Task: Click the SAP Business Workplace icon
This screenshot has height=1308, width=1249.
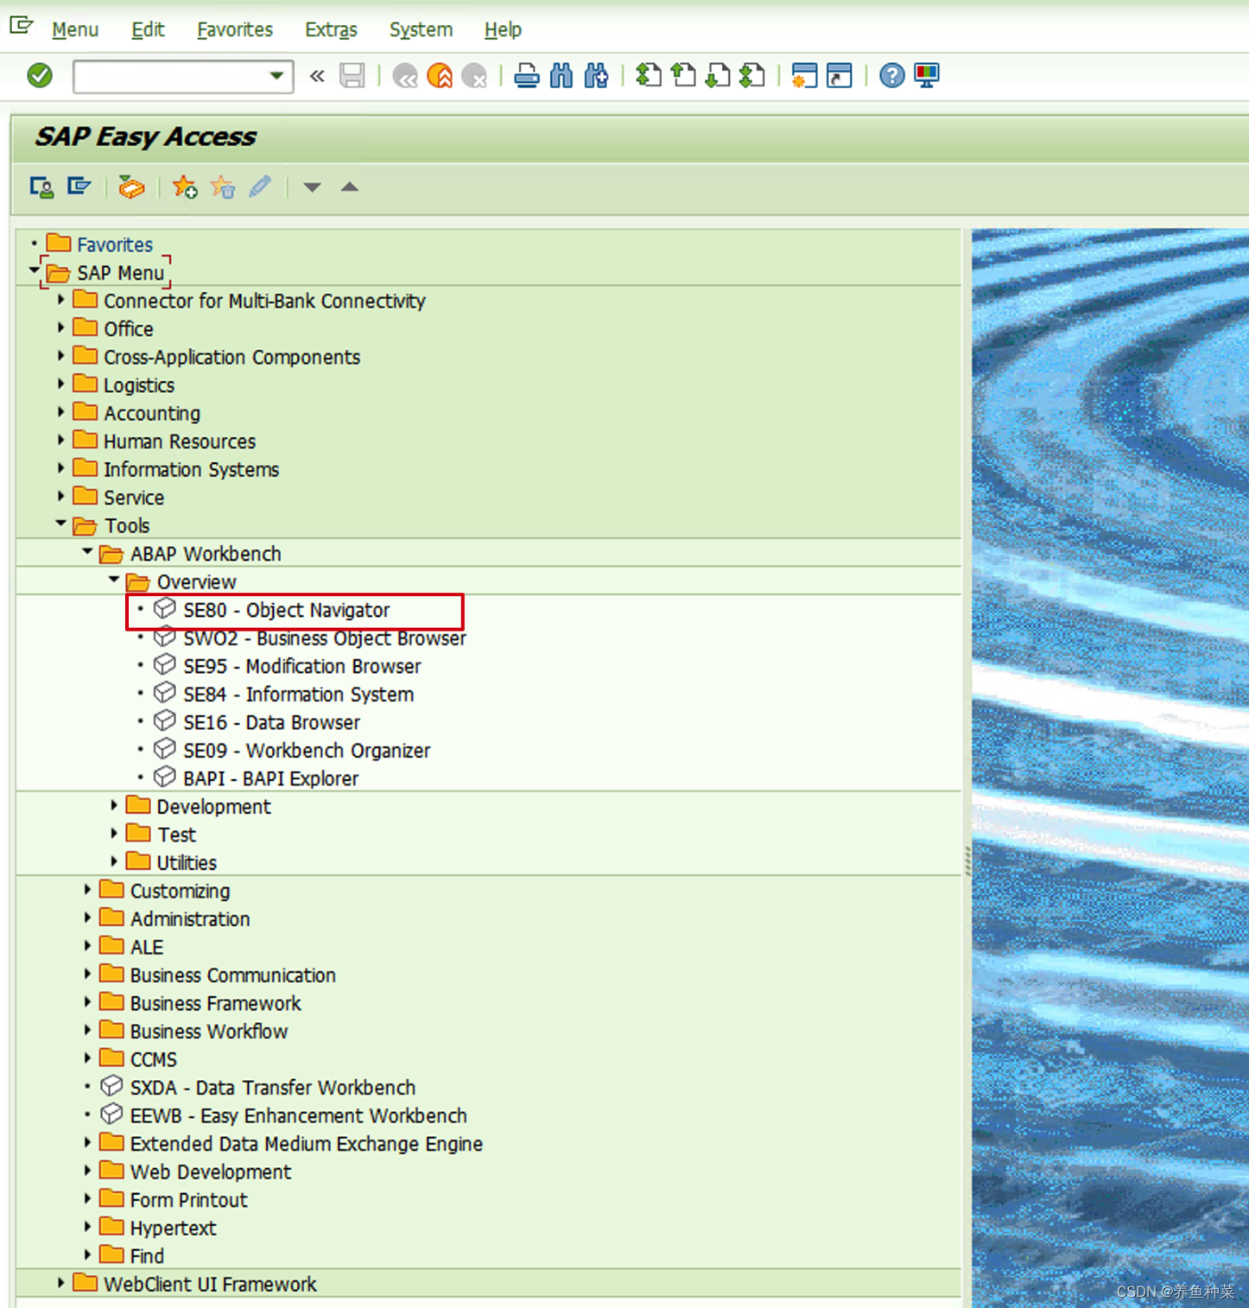Action: pyautogui.click(x=131, y=187)
